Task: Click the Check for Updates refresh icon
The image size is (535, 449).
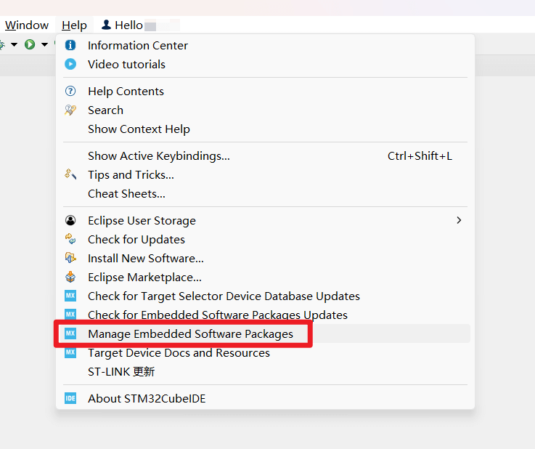Action: [x=70, y=239]
